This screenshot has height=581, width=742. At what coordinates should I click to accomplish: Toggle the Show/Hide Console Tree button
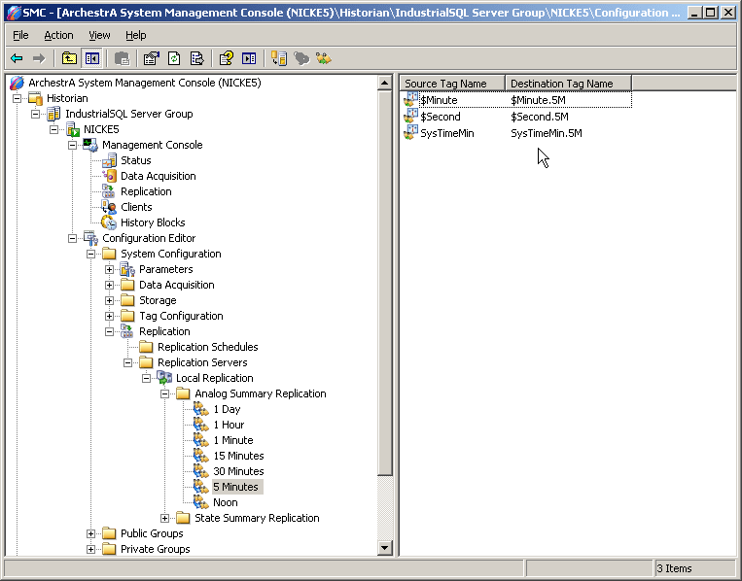(x=92, y=58)
